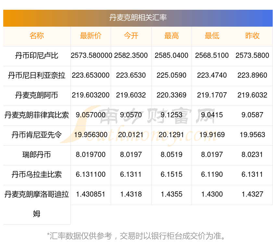This screenshot has height=246, width=276.
Task: Select the 丹币尼日利亚奈拉 row name
Action: click(x=37, y=75)
